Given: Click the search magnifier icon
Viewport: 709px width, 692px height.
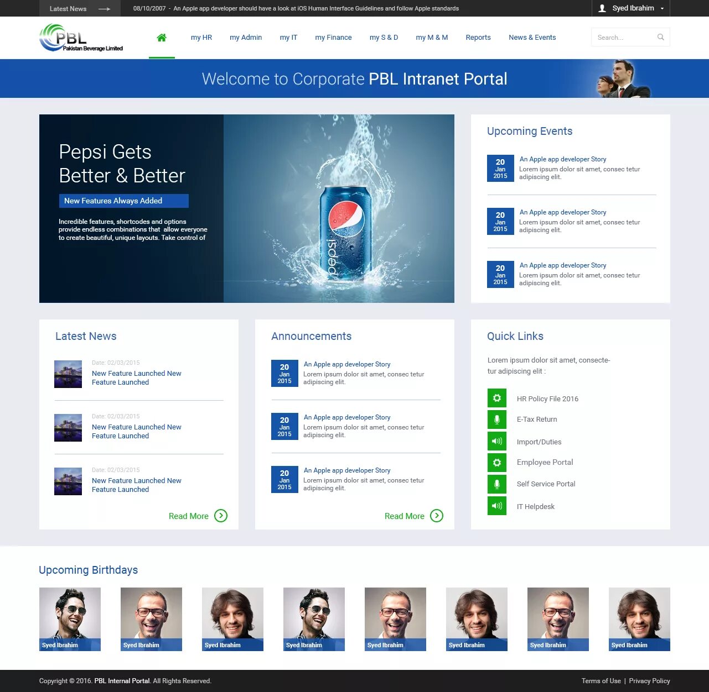Looking at the screenshot, I should (661, 37).
